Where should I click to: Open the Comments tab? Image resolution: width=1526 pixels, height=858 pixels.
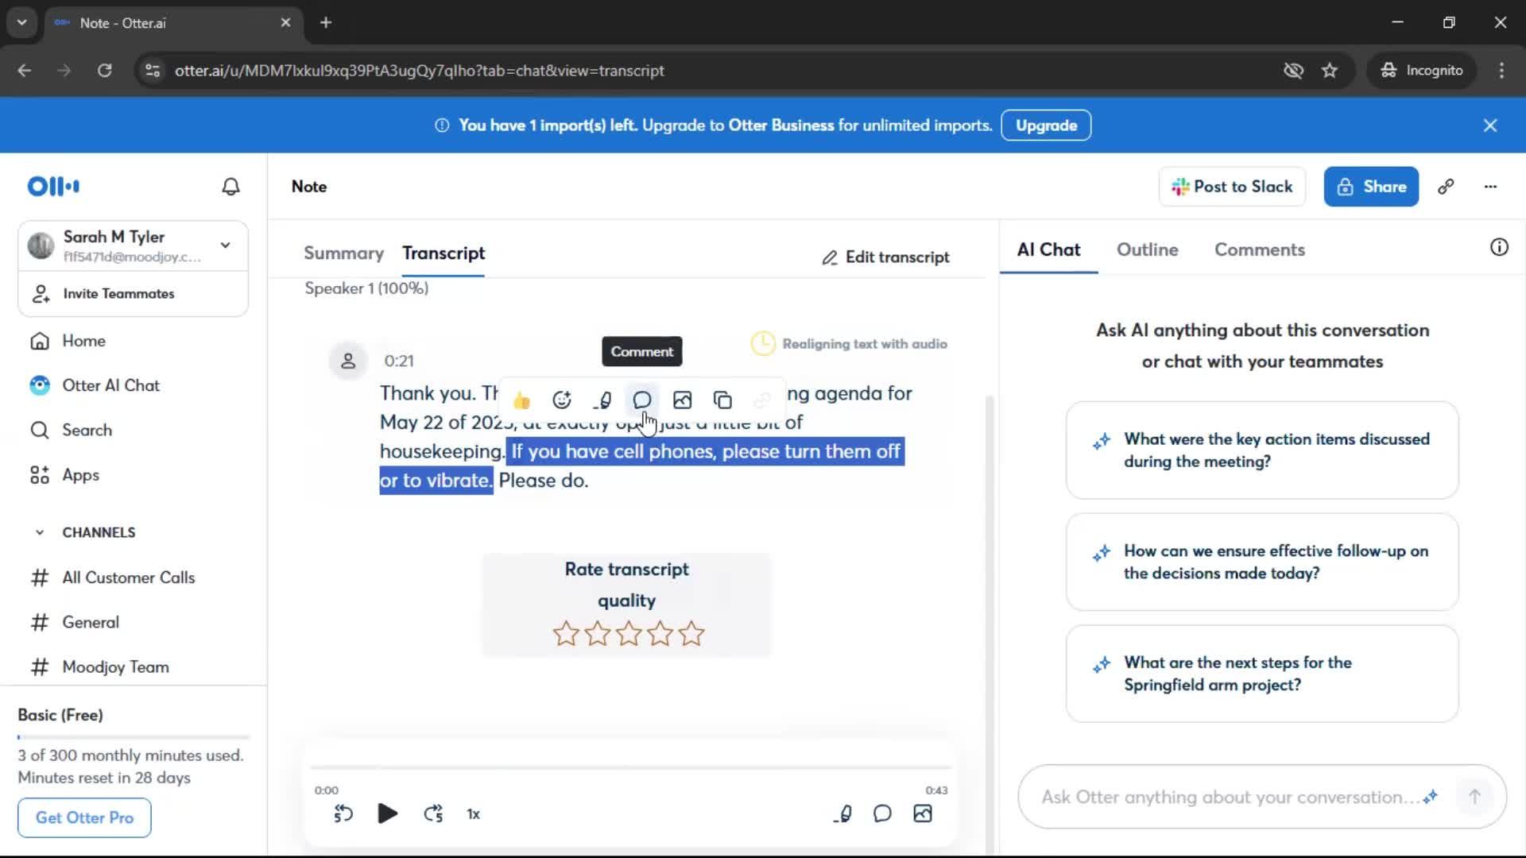pos(1260,249)
